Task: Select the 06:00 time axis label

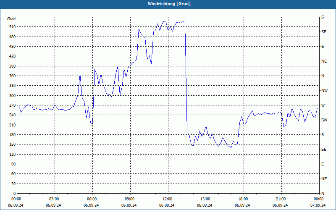Action: tap(92, 199)
